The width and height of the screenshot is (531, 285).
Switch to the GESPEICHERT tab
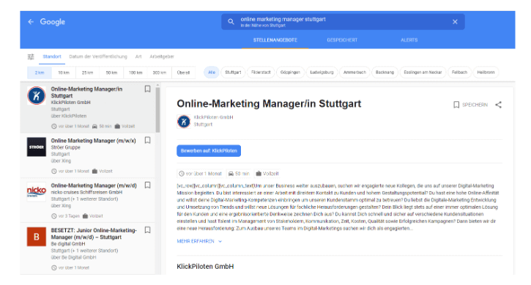click(342, 40)
